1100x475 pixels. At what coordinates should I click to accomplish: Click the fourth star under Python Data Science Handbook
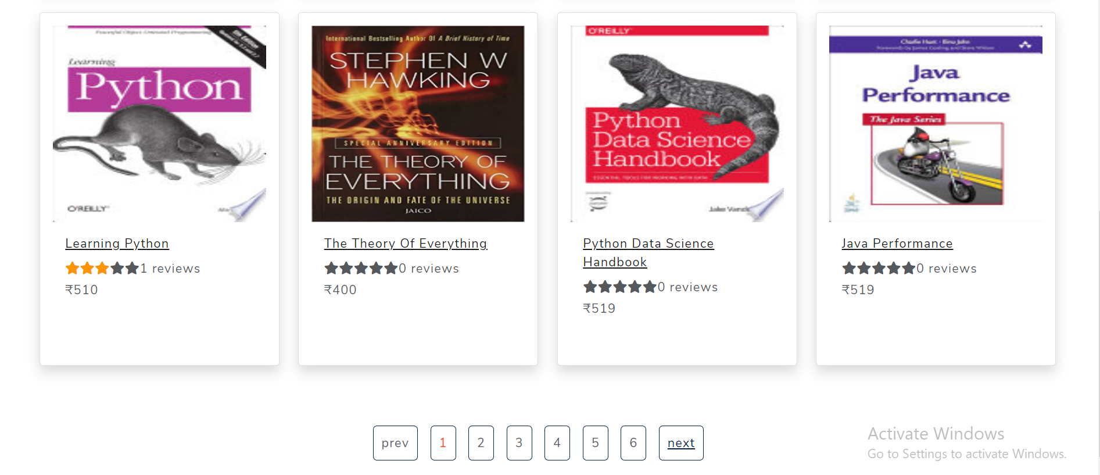(x=633, y=287)
